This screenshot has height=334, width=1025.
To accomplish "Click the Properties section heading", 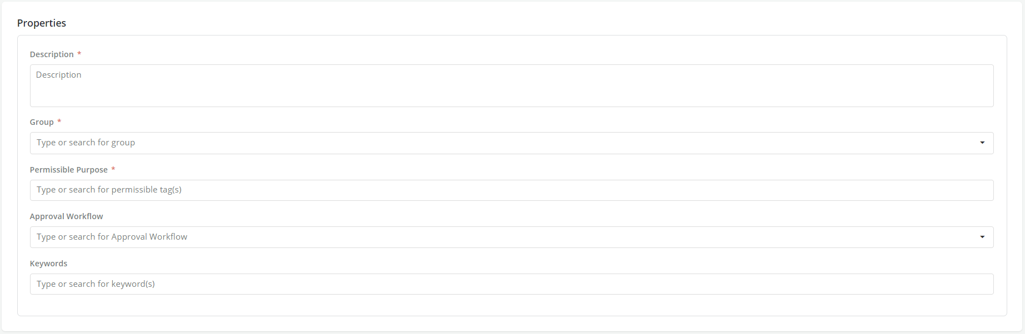I will pyautogui.click(x=42, y=23).
